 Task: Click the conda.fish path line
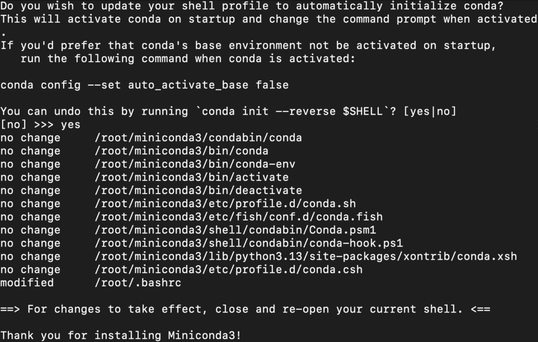239,217
